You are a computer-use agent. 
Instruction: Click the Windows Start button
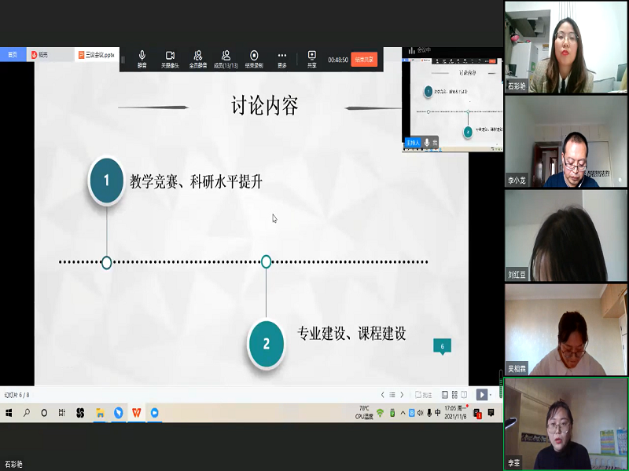(x=9, y=412)
